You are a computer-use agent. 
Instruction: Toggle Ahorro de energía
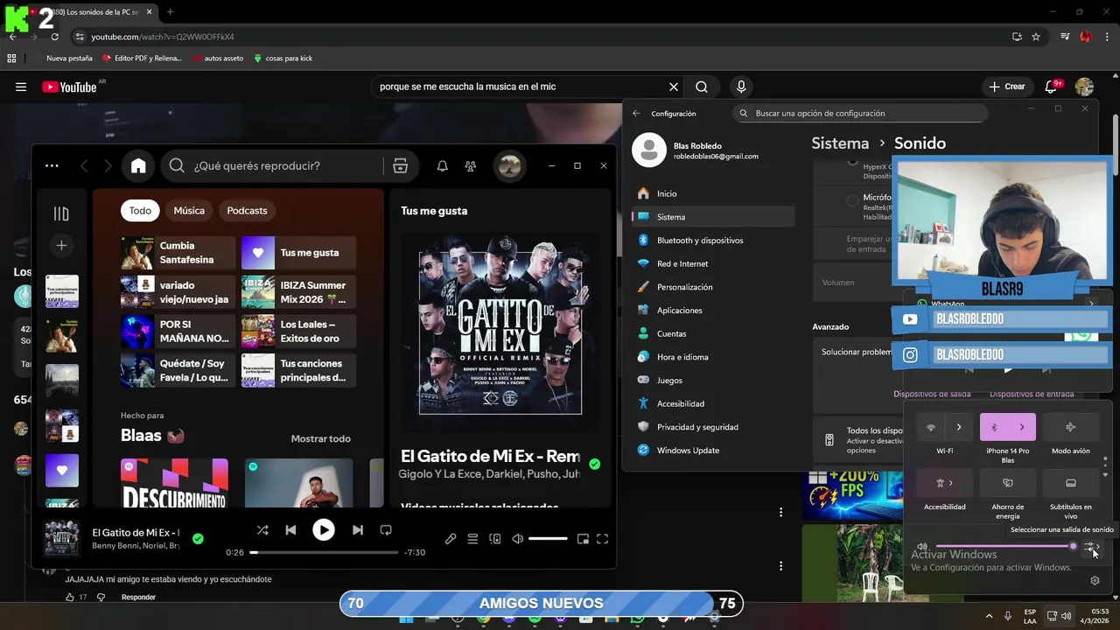tap(1008, 483)
